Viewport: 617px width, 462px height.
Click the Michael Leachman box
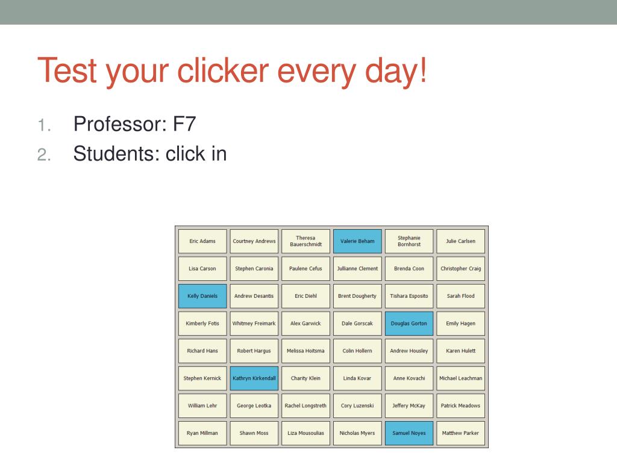point(460,378)
